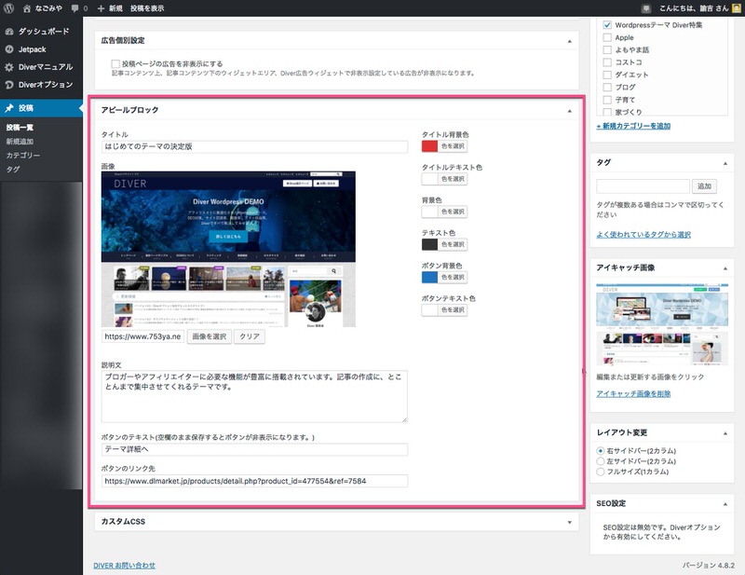Click the WordPress logo icon
Image resolution: width=745 pixels, height=575 pixels.
click(9, 7)
